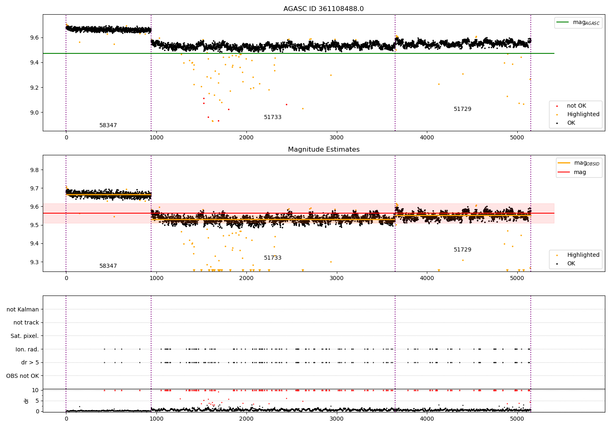Click the green line sample in top legend
The width and height of the screenshot is (611, 428).
click(x=563, y=22)
